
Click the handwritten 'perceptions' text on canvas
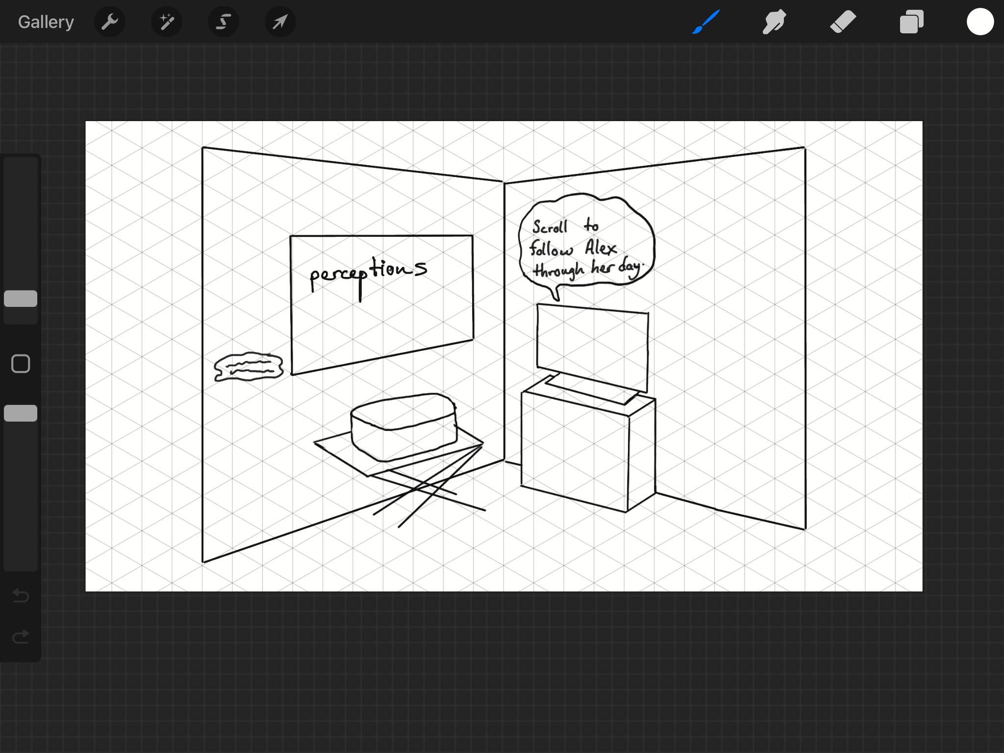[368, 274]
